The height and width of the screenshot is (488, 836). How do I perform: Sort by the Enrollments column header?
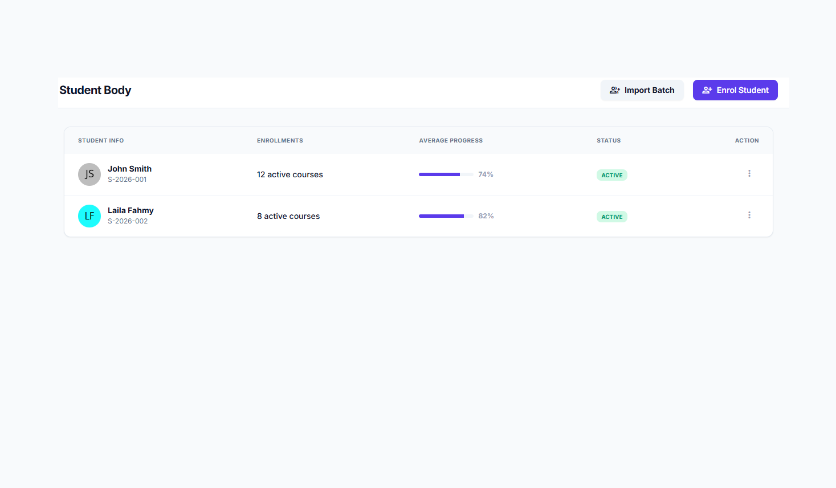280,140
